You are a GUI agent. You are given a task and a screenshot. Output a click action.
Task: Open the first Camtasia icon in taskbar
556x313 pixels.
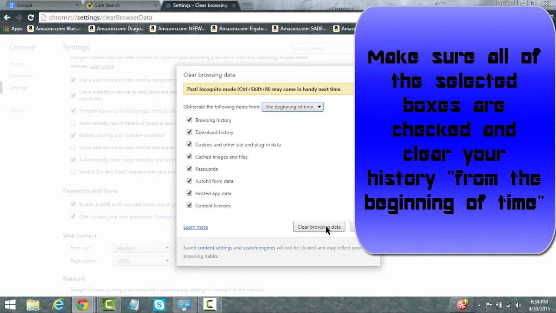[x=108, y=305]
